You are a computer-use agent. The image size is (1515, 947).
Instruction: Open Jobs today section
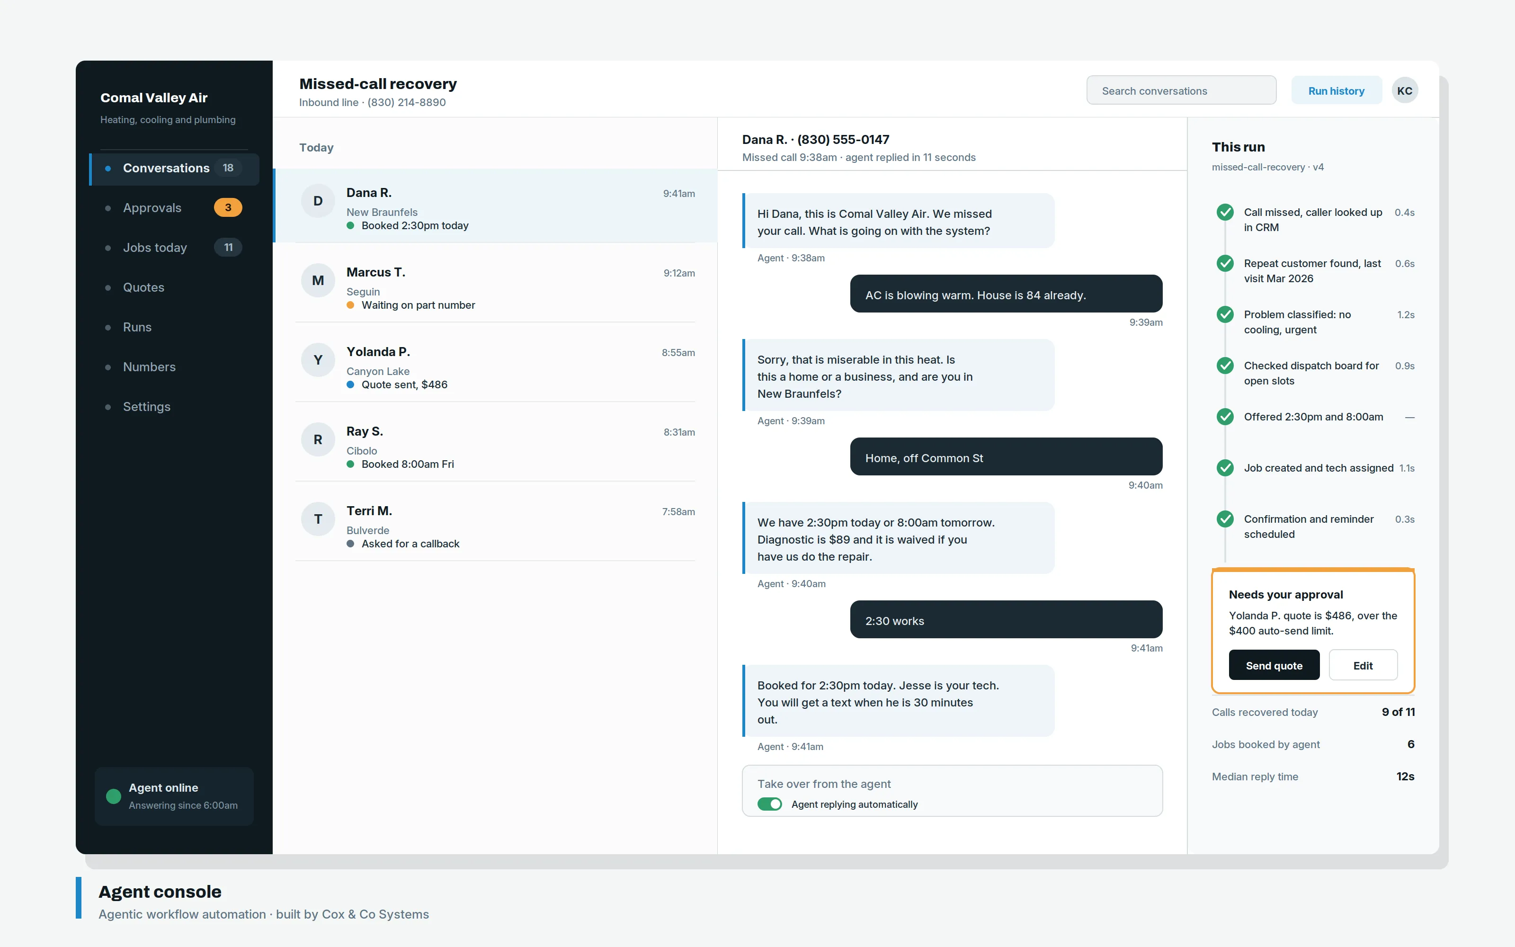[x=174, y=247]
